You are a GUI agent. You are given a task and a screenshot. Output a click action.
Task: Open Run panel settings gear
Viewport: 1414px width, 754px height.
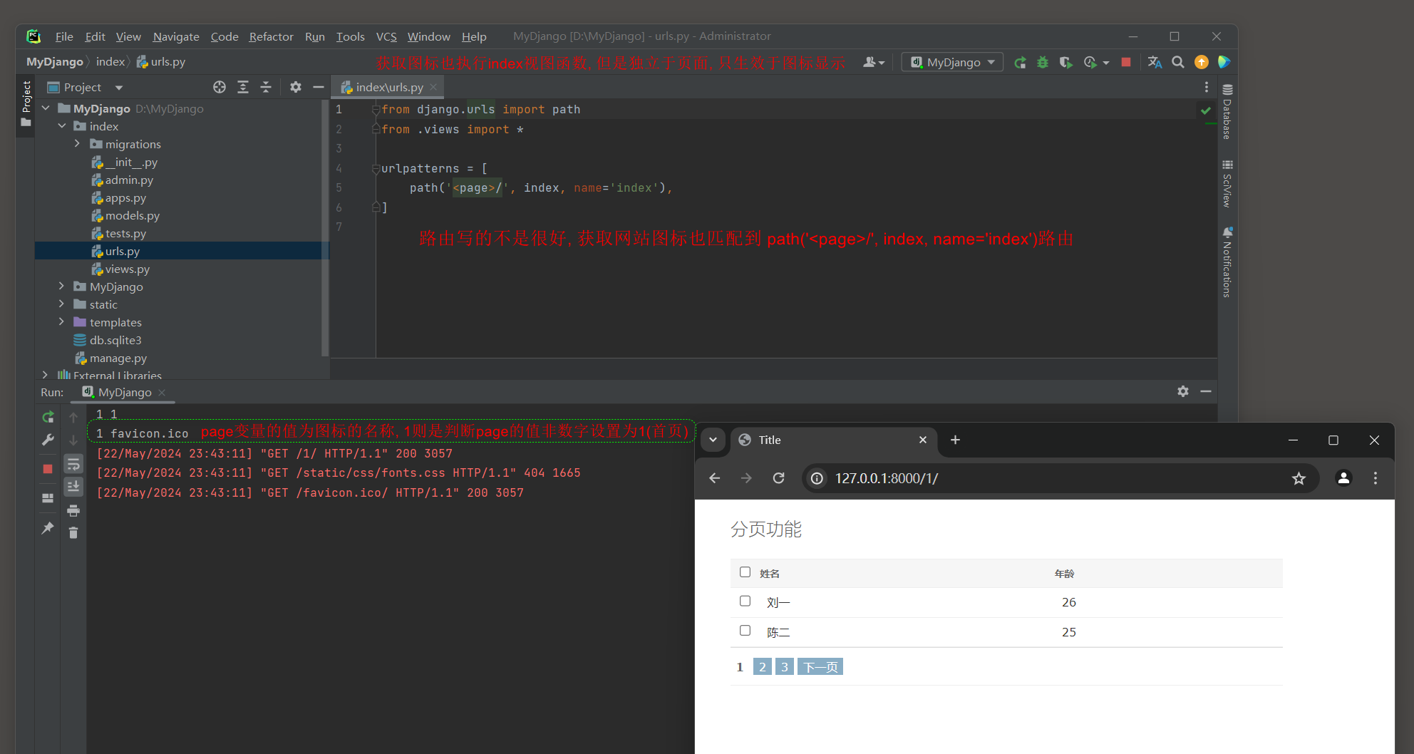pos(1183,391)
